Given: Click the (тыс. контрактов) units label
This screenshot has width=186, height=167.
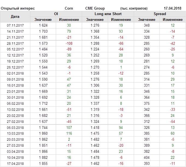Looking at the screenshot, I should click(134, 9).
